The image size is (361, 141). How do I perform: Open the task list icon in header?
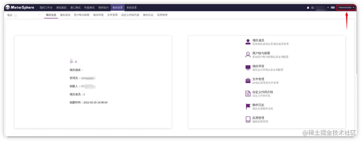[x=313, y=8]
